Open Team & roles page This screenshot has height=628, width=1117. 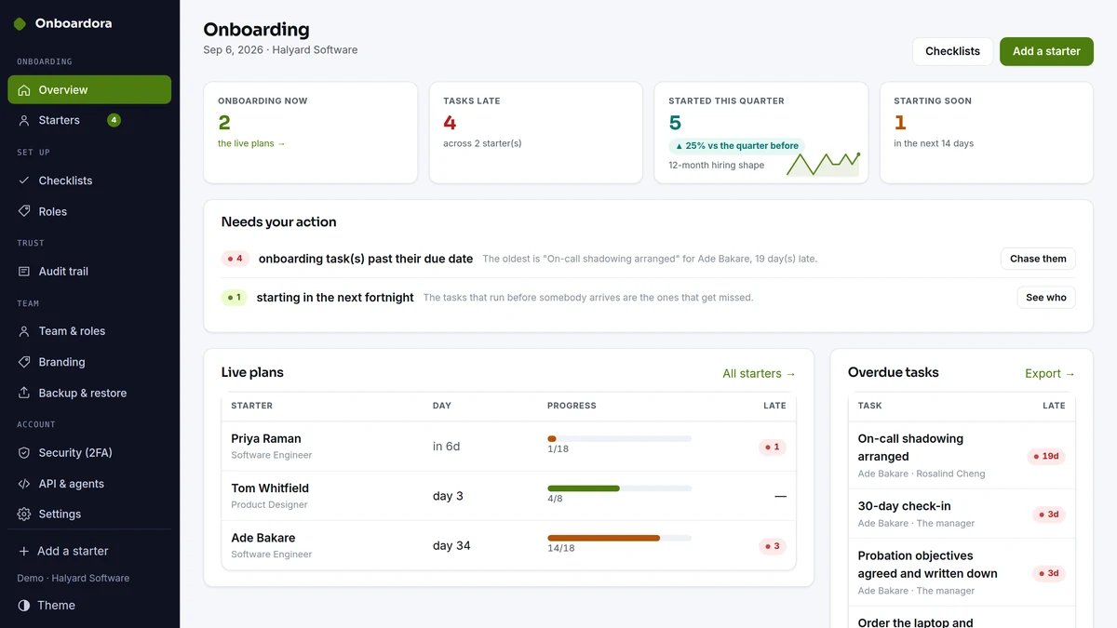coord(89,331)
